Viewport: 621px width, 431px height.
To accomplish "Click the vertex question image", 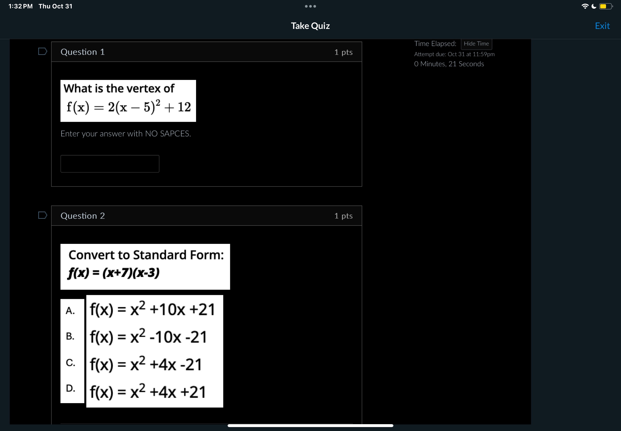I will (128, 101).
